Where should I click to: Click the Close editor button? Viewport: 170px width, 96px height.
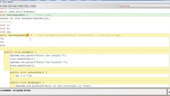[33, 6]
